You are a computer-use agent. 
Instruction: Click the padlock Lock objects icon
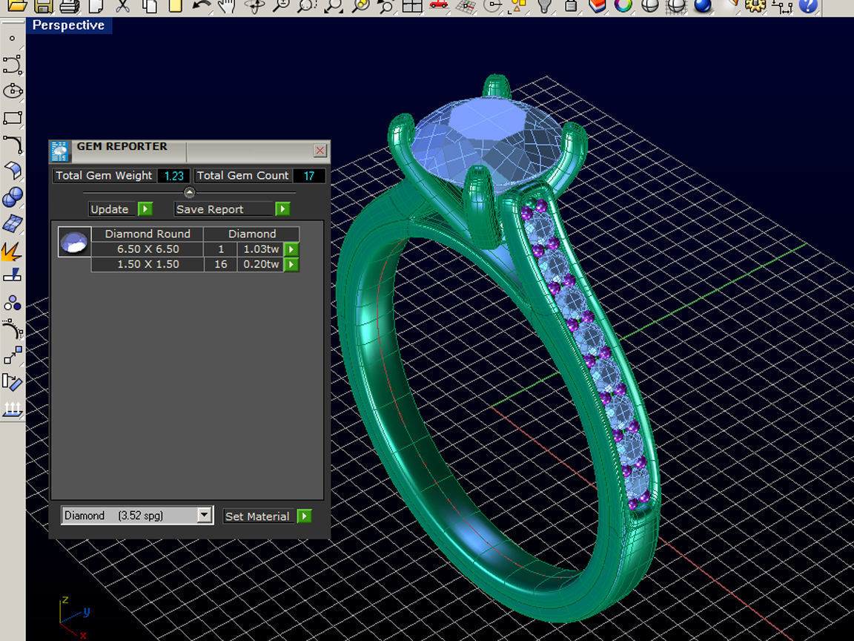571,5
